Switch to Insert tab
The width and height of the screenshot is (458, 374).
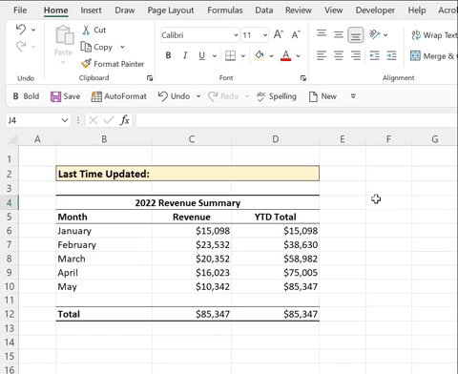[91, 10]
